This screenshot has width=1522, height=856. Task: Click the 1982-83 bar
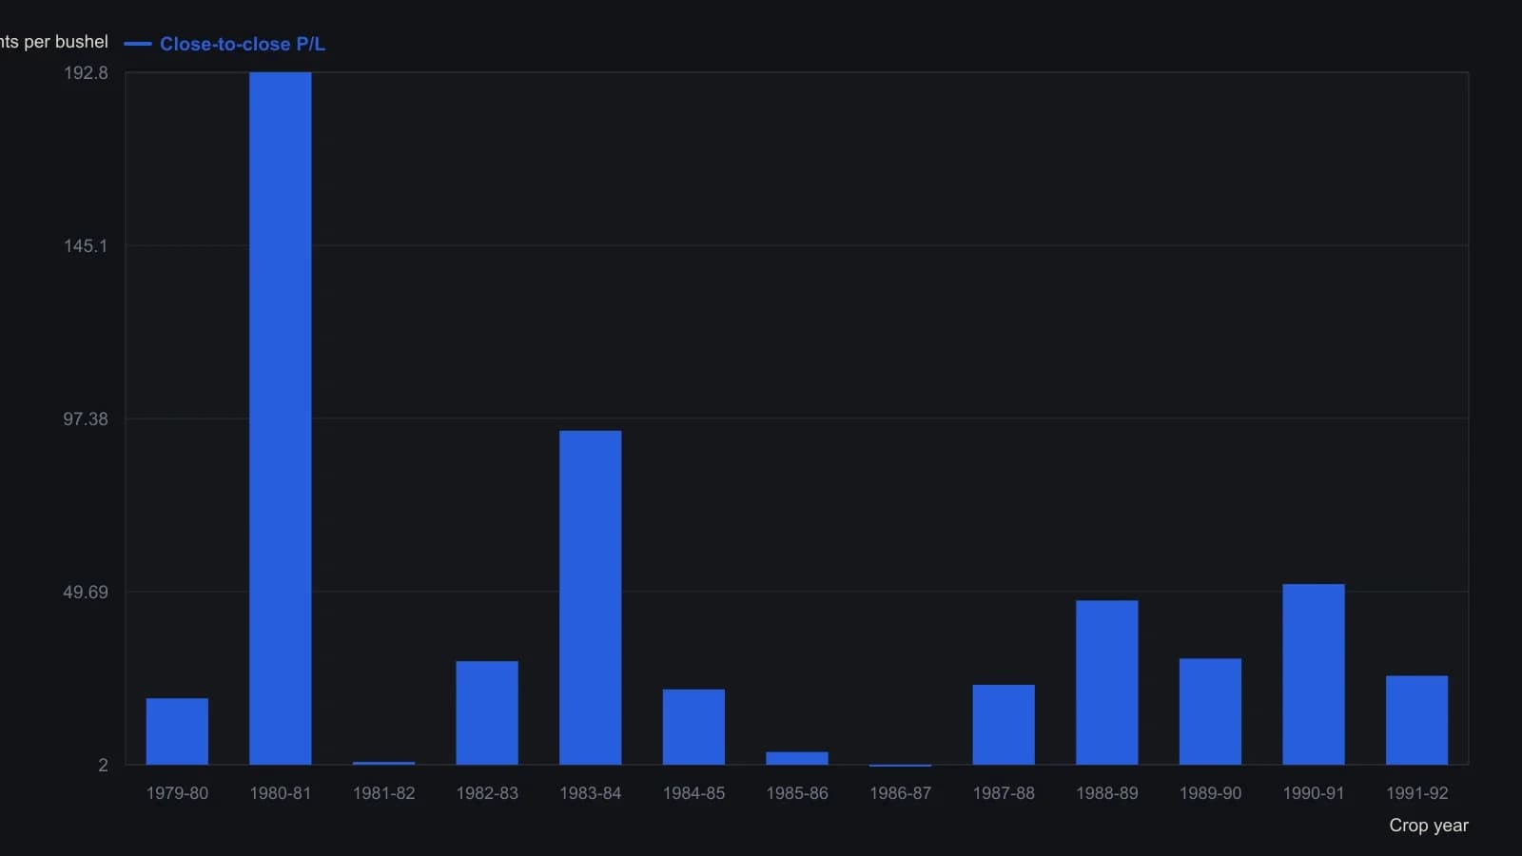(x=487, y=712)
